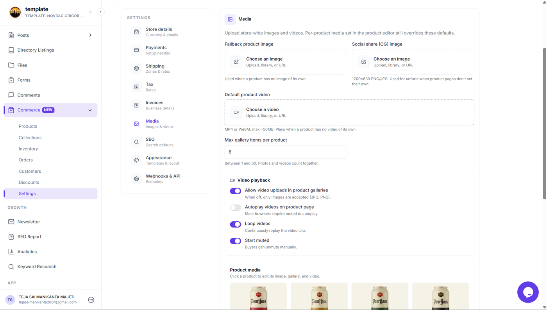The width and height of the screenshot is (547, 310).
Task: Click the SEO magnifier icon in settings
Action: click(136, 142)
